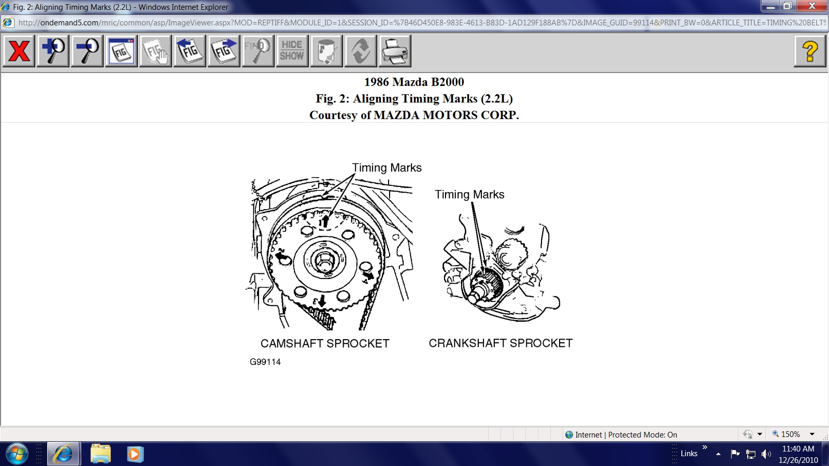Viewport: 829px width, 466px height.
Task: Print the figure with the printer icon
Action: click(395, 51)
